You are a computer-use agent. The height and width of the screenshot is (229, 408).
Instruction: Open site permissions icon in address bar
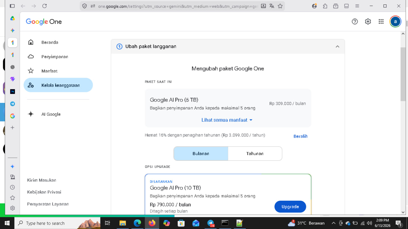click(93, 6)
